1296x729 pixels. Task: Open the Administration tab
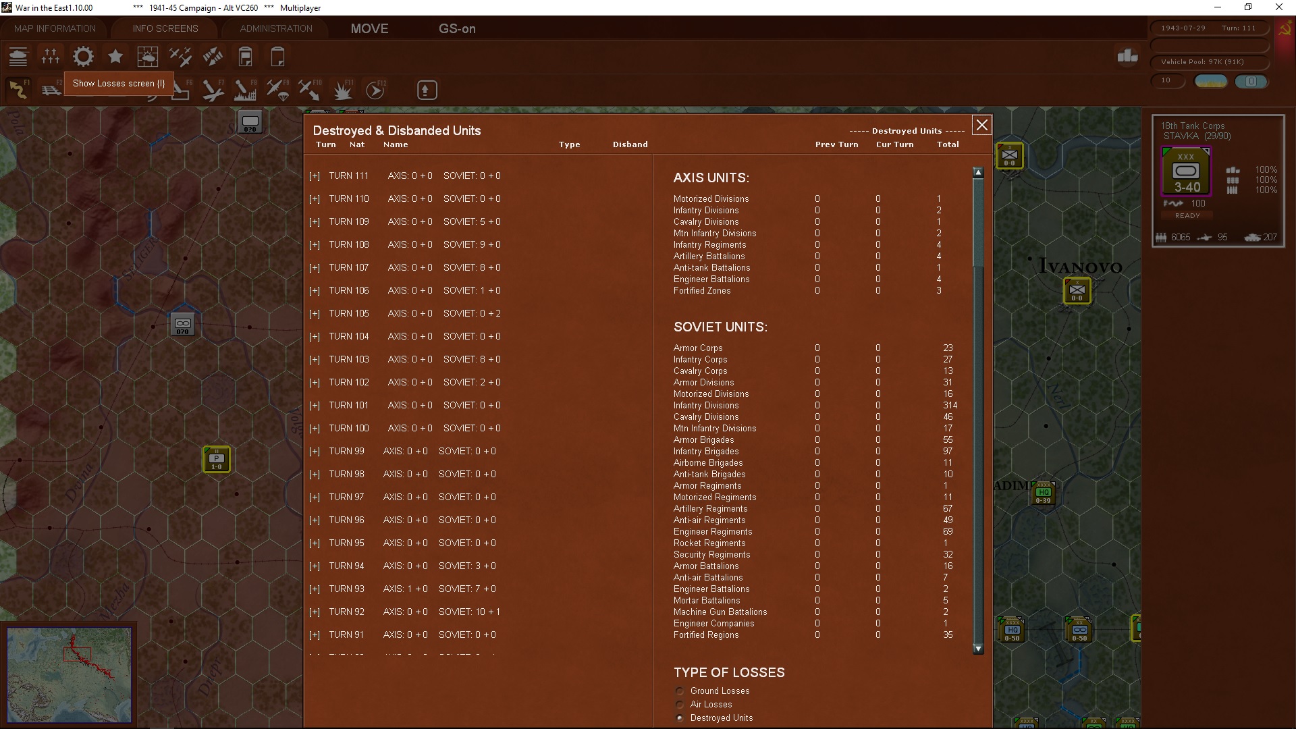(276, 28)
